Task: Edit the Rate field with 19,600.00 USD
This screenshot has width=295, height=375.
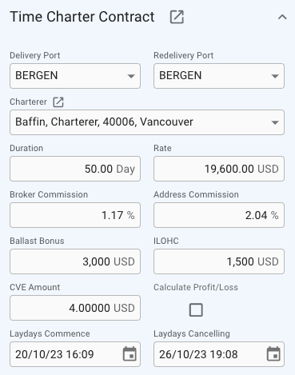Action: [219, 169]
